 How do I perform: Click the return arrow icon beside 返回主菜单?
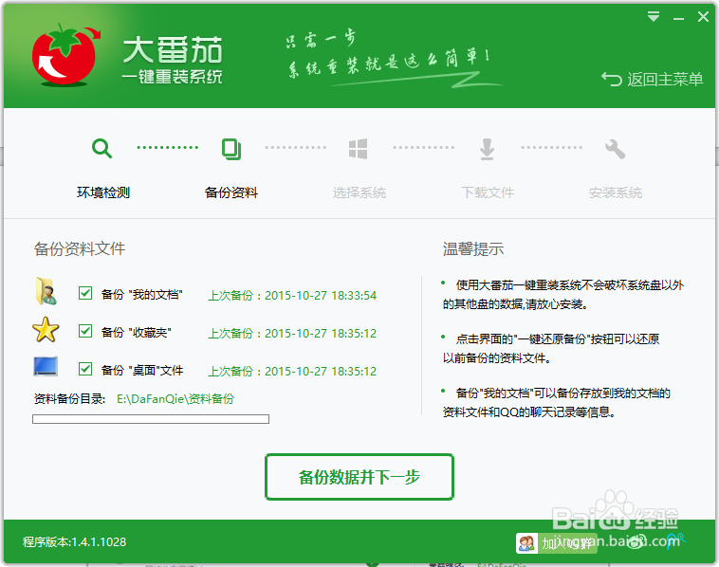pos(611,79)
